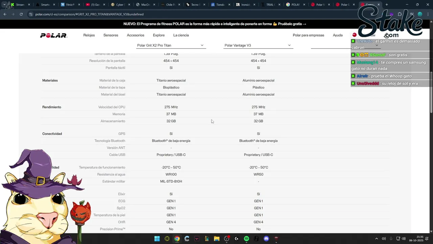Click the 'Rendimiento' section heading

click(52, 107)
